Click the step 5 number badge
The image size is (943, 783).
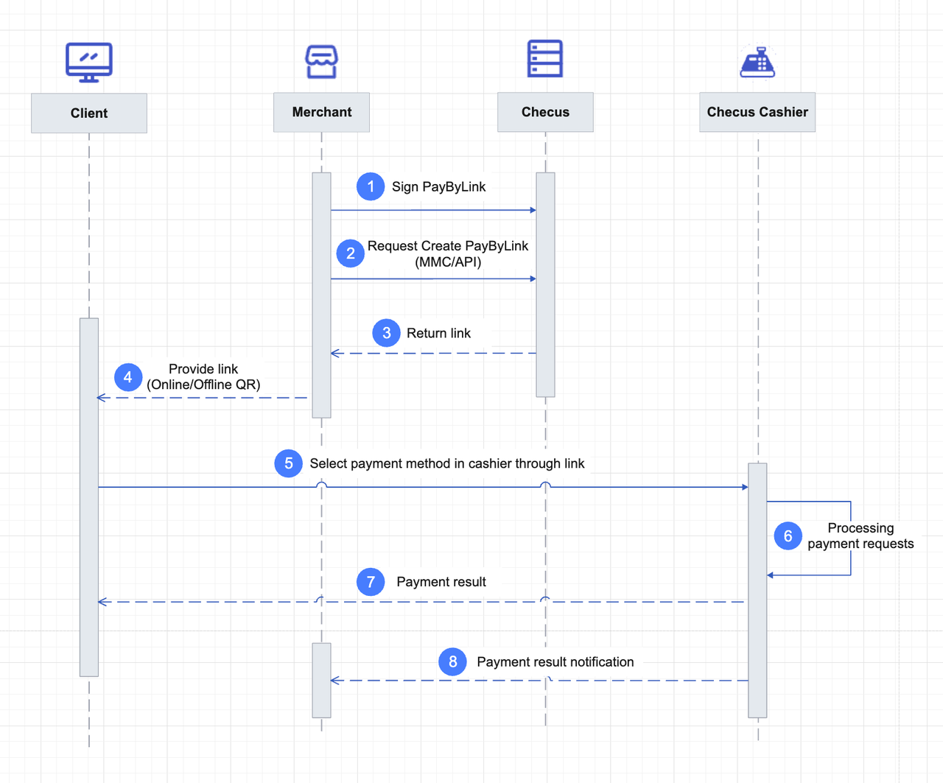coord(289,463)
